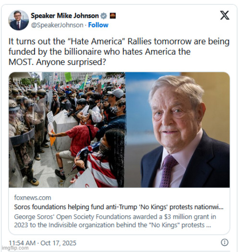Image resolution: width=240 pixels, height=252 pixels.
Task: Follow the @SpeakerJohnson account
Action: coord(98,25)
